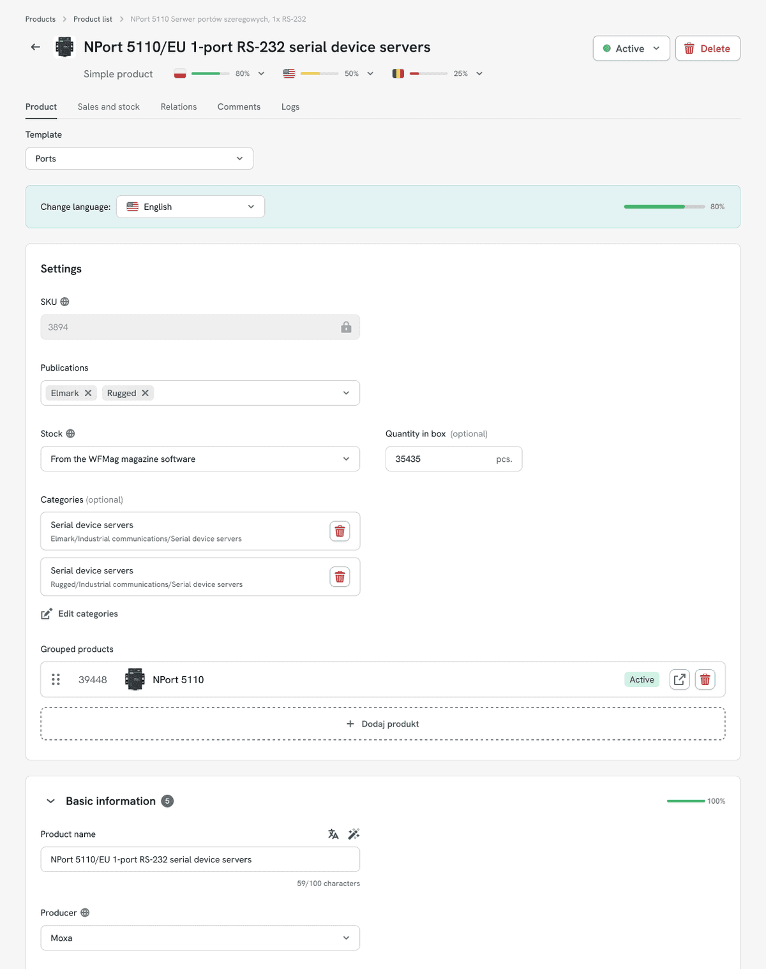
Task: Open the Producer Moxa dropdown
Action: click(200, 938)
